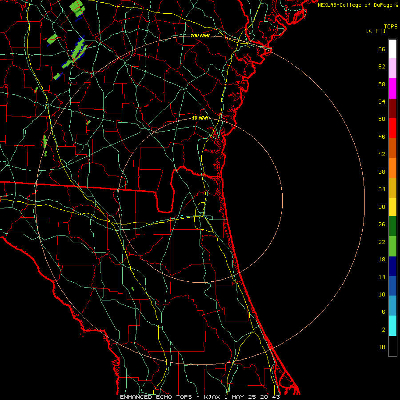The image size is (400, 400).
Task: Click the '22' scale value
Action: [382, 242]
